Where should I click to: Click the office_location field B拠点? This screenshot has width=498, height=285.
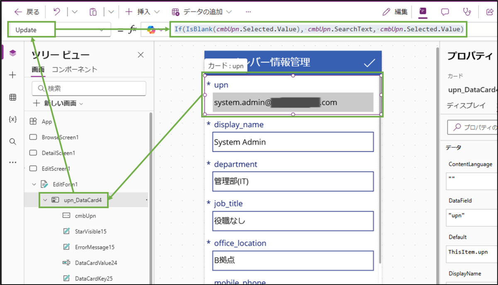click(293, 261)
